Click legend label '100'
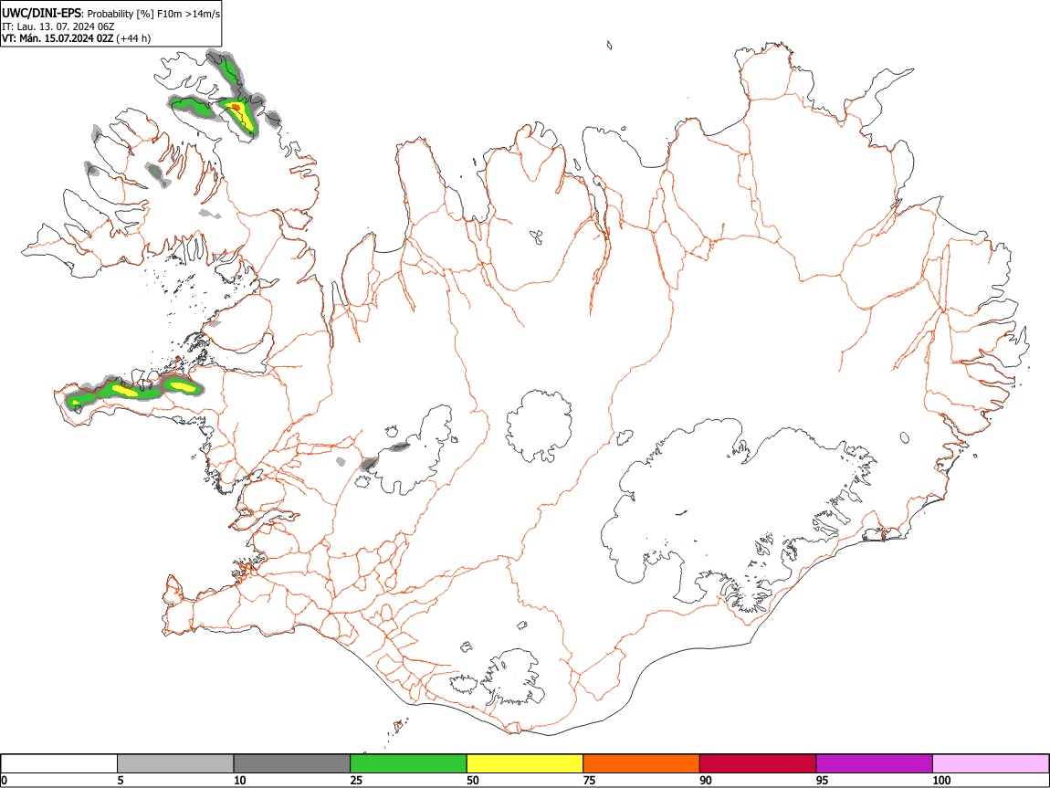The height and width of the screenshot is (788, 1050). coord(941,780)
